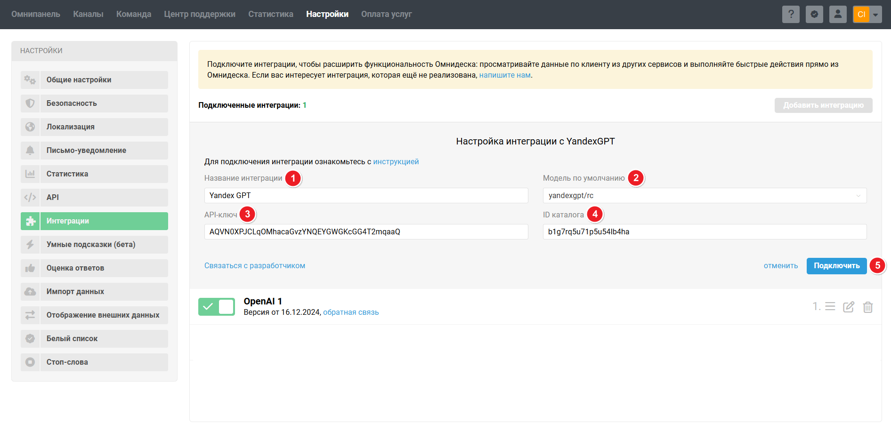Click the lightning icon beside Умные подсказки
Image resolution: width=891 pixels, height=431 pixels.
coord(30,245)
